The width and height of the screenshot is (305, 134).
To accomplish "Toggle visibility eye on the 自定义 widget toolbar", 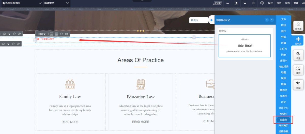I will [67, 34].
